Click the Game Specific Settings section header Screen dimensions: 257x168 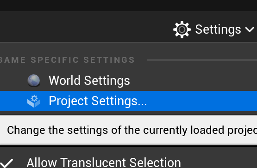pyautogui.click(x=67, y=60)
